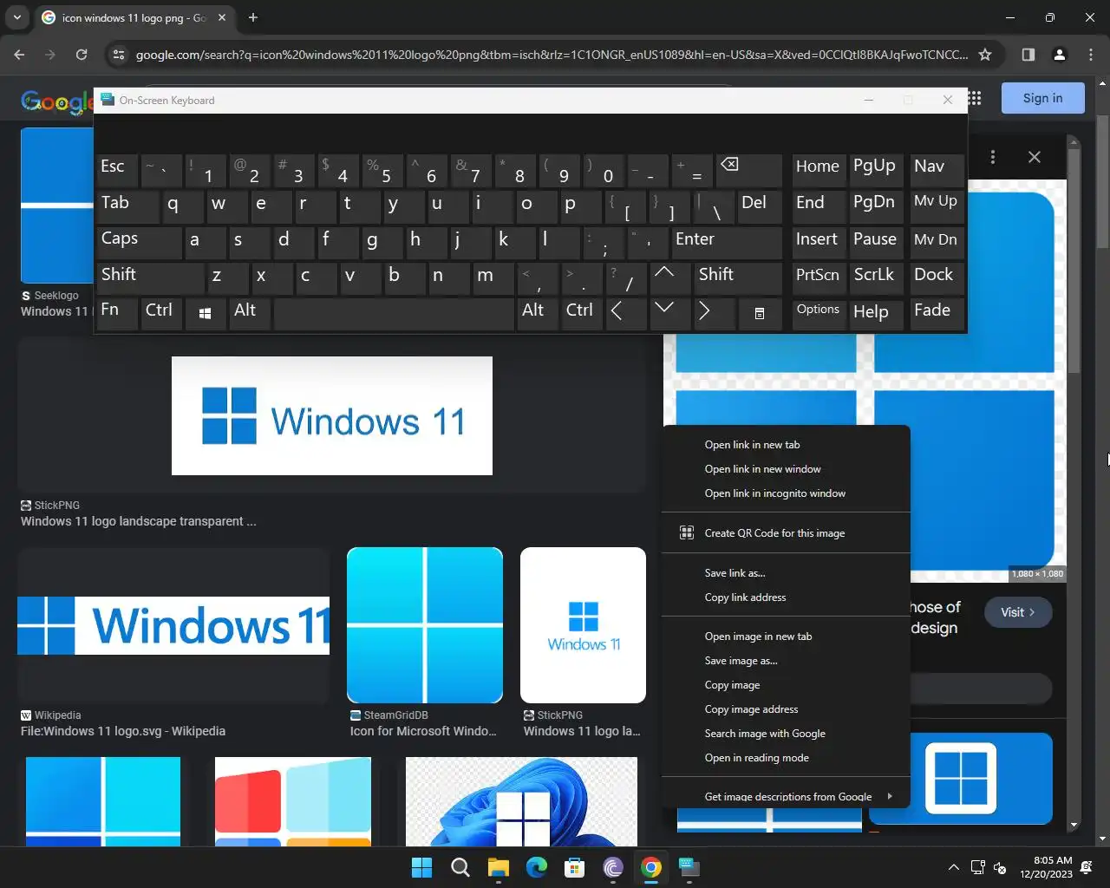Screen dimensions: 1110x888
Task: Bookmark this page with the star icon
Action: point(985,55)
